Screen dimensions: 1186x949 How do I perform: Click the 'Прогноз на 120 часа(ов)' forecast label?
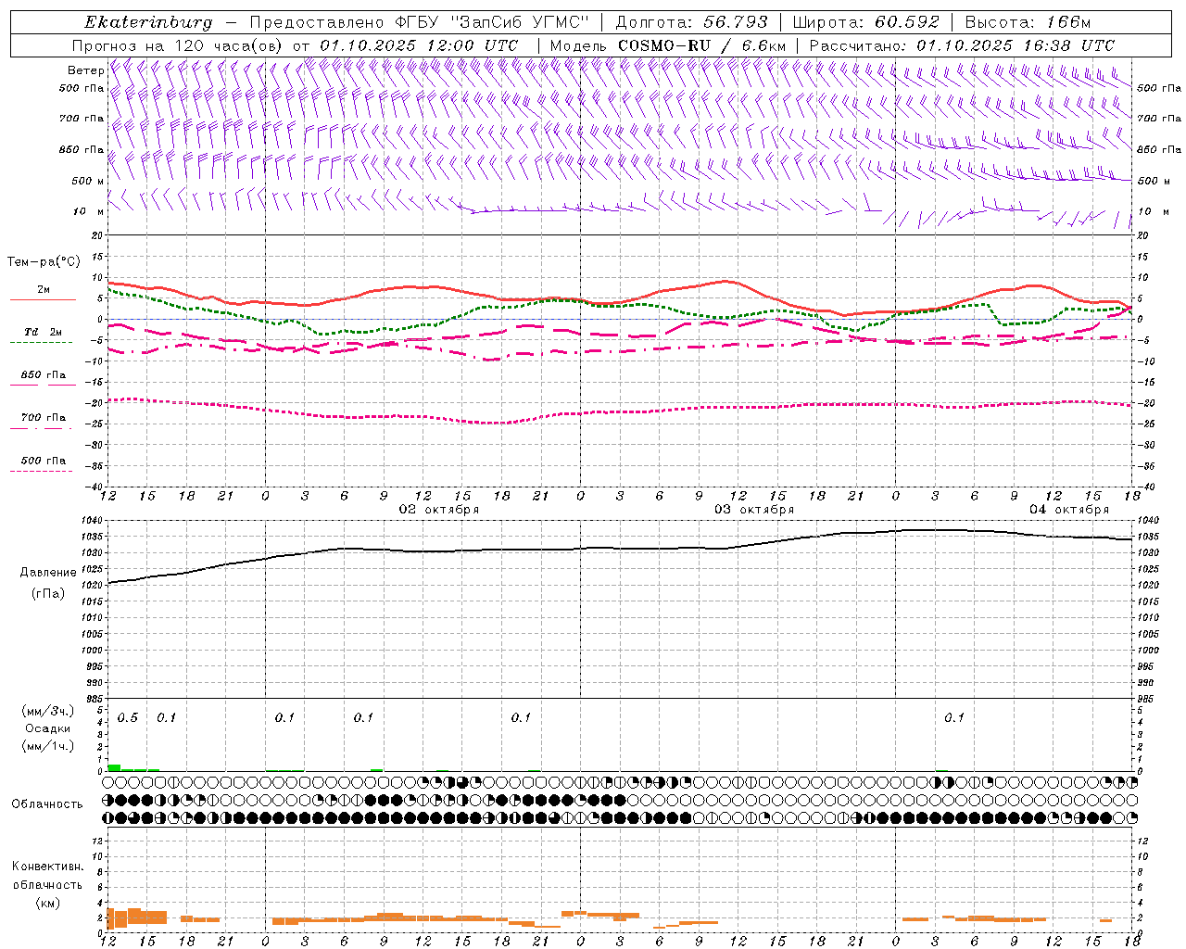(x=178, y=45)
